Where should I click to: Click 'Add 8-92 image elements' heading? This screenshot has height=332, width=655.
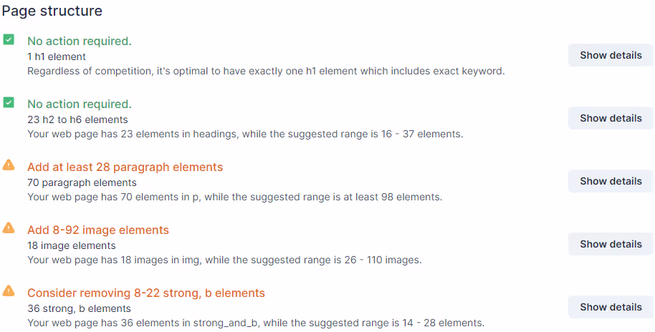(x=98, y=230)
